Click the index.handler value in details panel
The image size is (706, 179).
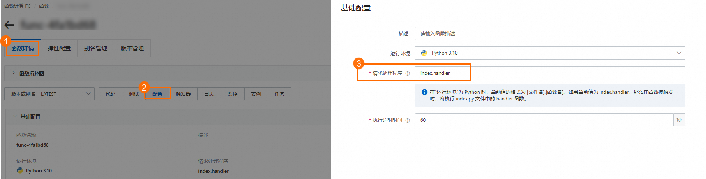213,171
